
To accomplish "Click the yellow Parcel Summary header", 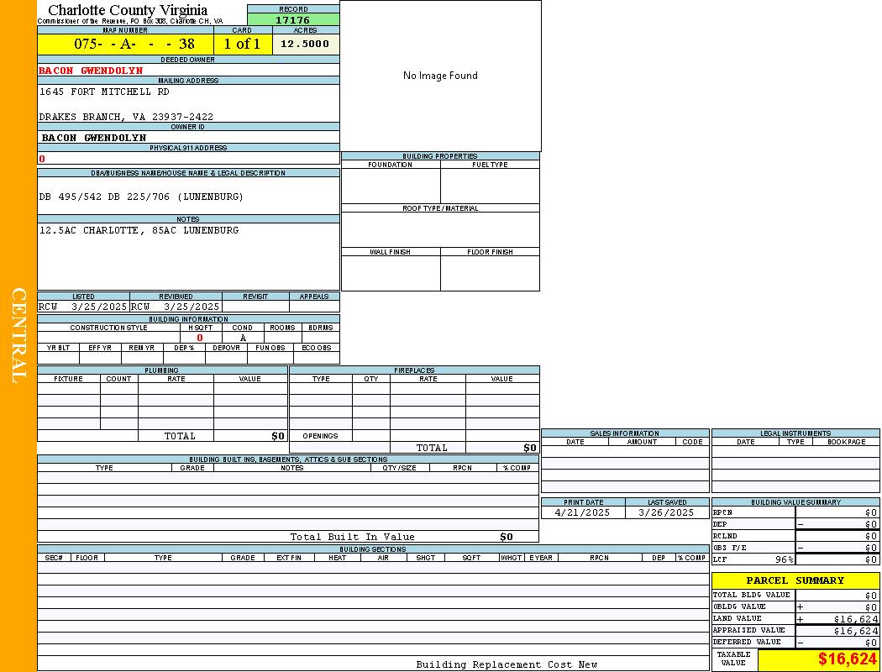I will (795, 580).
